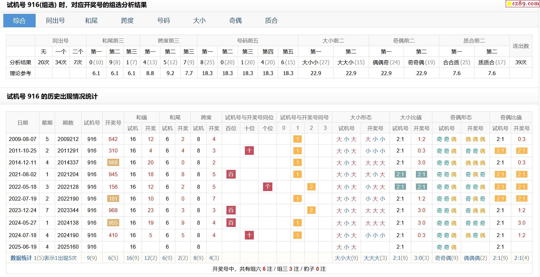Click the highlighted 181 draw number
This screenshot has width=540, height=277.
(x=113, y=199)
